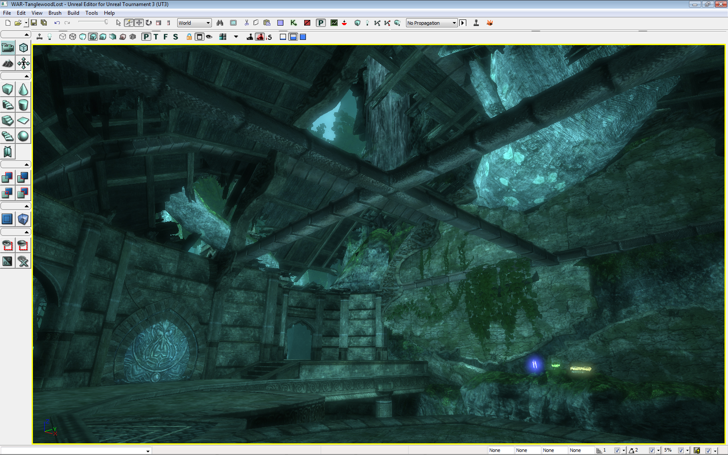Select Geometry mode cube icon
728x455 pixels.
(23, 48)
